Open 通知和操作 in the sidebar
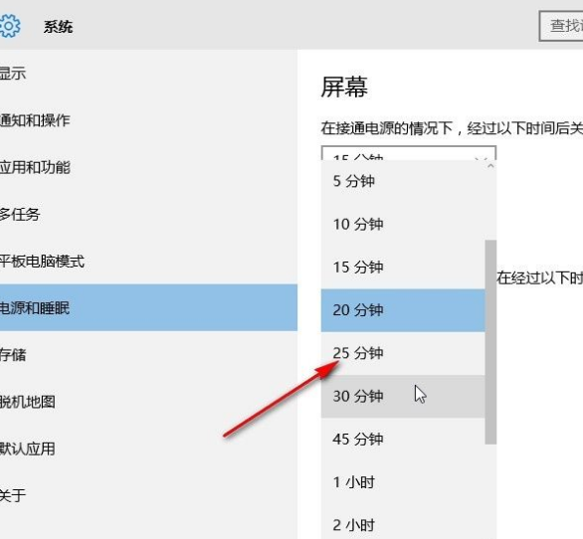 (x=148, y=120)
